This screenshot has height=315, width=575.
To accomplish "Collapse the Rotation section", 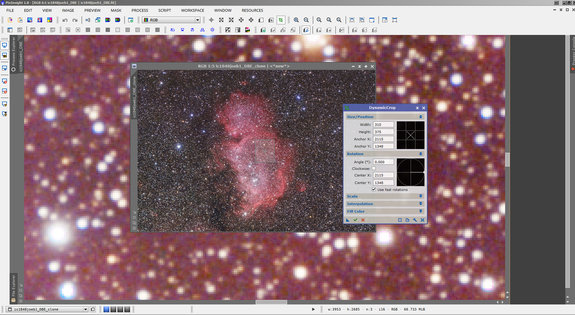I will [421, 154].
